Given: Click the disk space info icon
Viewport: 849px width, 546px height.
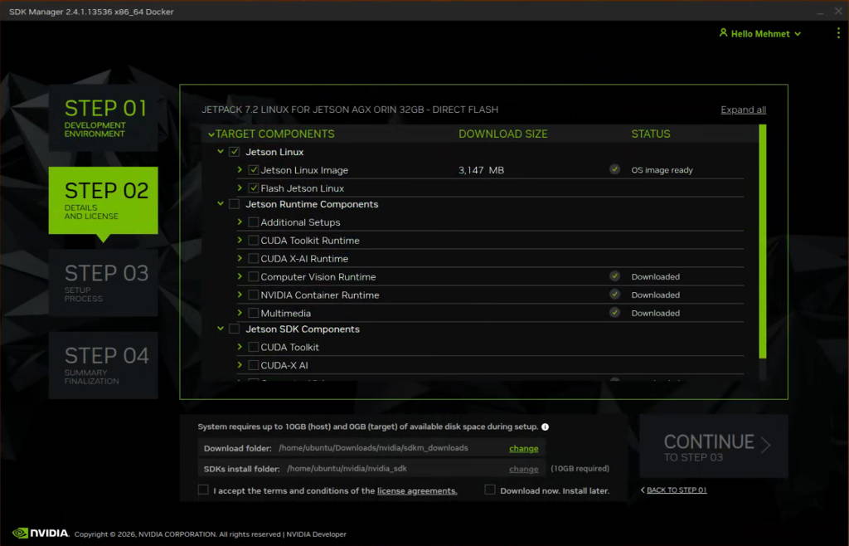Looking at the screenshot, I should pyautogui.click(x=546, y=427).
